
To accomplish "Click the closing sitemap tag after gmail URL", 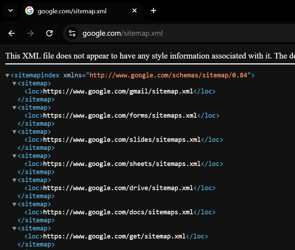I will [36, 100].
